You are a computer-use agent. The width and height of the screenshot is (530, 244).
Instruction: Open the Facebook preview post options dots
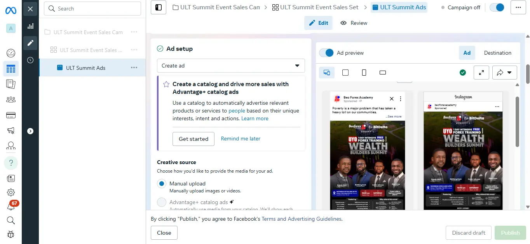point(401,99)
